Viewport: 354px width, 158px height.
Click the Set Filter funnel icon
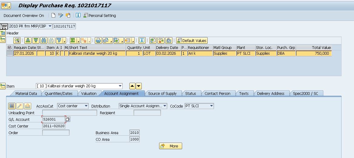click(x=59, y=40)
